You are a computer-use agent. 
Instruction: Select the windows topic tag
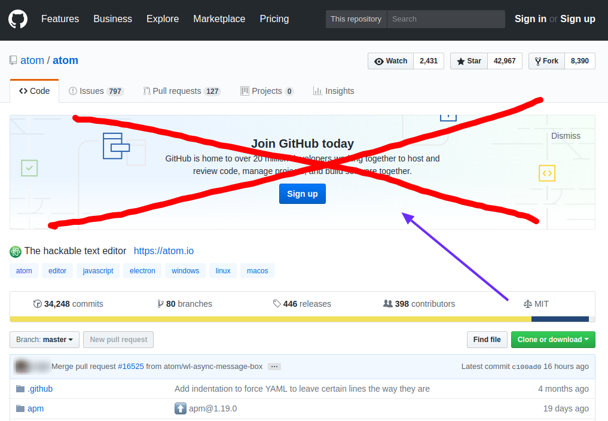point(185,271)
